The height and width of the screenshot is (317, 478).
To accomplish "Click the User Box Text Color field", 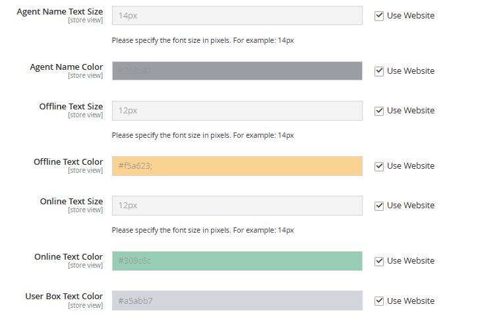I will 237,301.
